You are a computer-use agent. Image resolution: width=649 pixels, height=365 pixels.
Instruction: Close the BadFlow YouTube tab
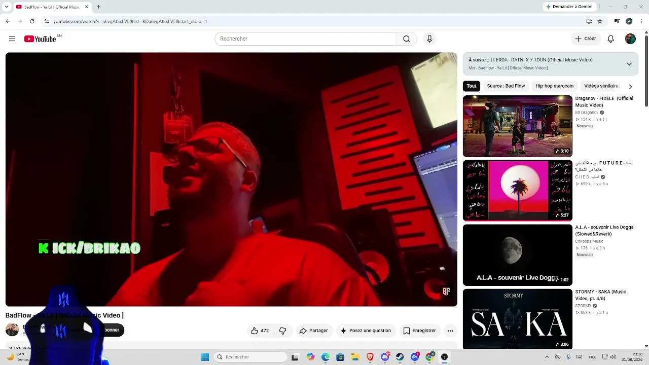(86, 7)
